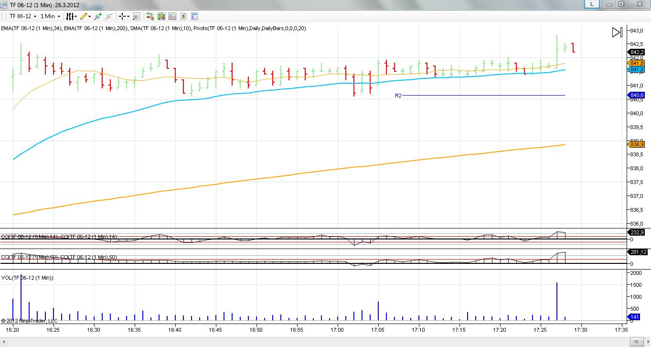Image resolution: width=651 pixels, height=347 pixels.
Task: Click the 842,2 current price marker
Action: (637, 52)
